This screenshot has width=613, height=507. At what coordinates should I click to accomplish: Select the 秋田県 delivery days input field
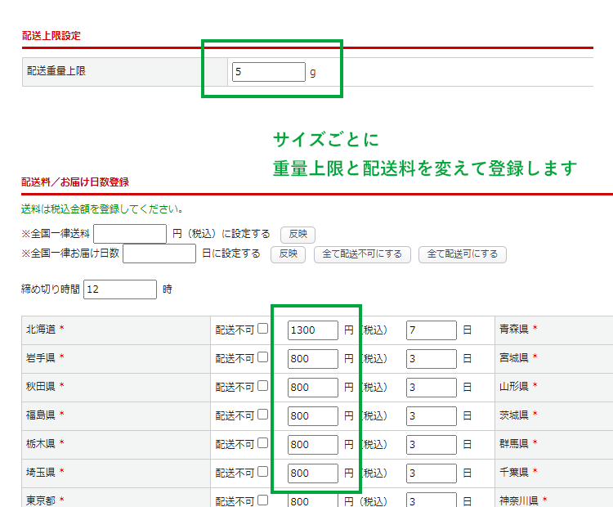point(431,388)
